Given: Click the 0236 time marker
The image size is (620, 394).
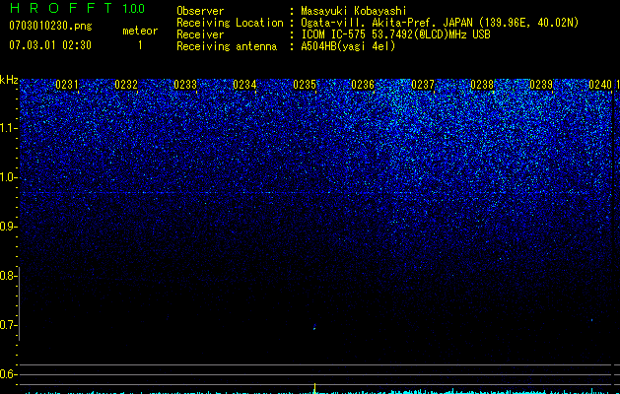Looking at the screenshot, I should click(x=363, y=85).
